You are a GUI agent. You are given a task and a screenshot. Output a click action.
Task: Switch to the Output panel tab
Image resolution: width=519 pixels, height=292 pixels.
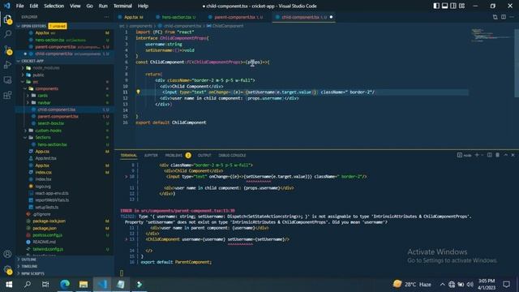click(x=204, y=155)
